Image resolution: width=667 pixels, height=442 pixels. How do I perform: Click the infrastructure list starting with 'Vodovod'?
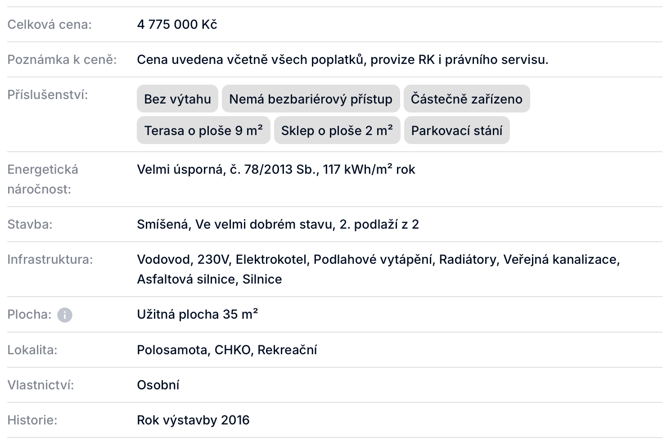coord(379,269)
